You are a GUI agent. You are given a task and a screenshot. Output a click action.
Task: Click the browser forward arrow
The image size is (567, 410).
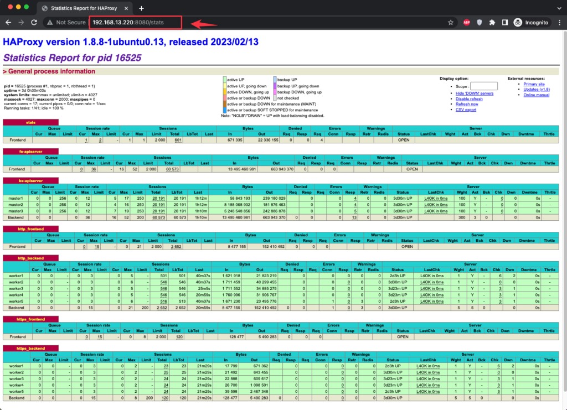22,22
